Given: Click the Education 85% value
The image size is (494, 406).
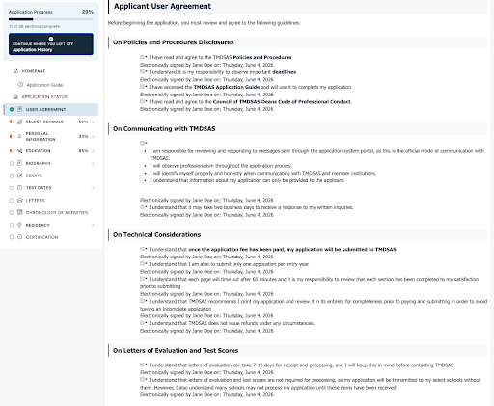Looking at the screenshot, I should tap(83, 150).
